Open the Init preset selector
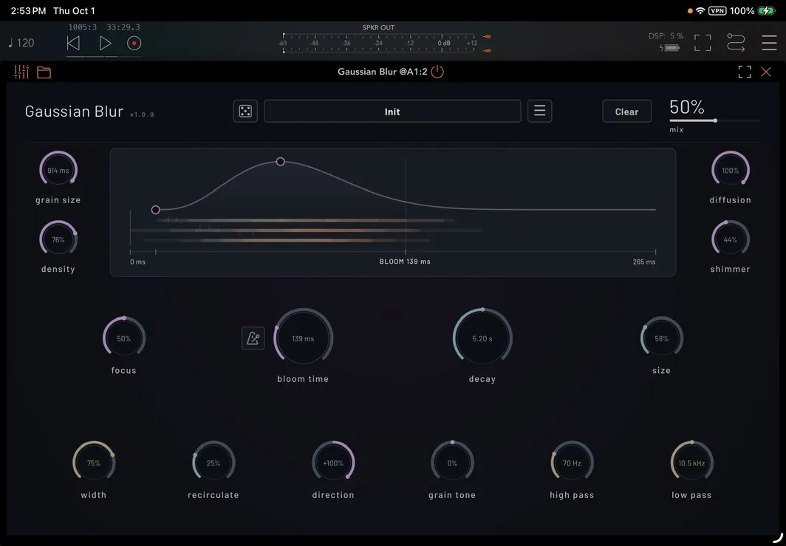 [392, 112]
